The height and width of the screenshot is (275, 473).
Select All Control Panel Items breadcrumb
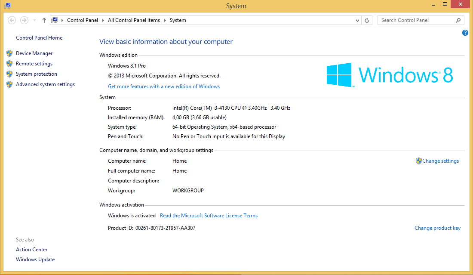click(134, 20)
